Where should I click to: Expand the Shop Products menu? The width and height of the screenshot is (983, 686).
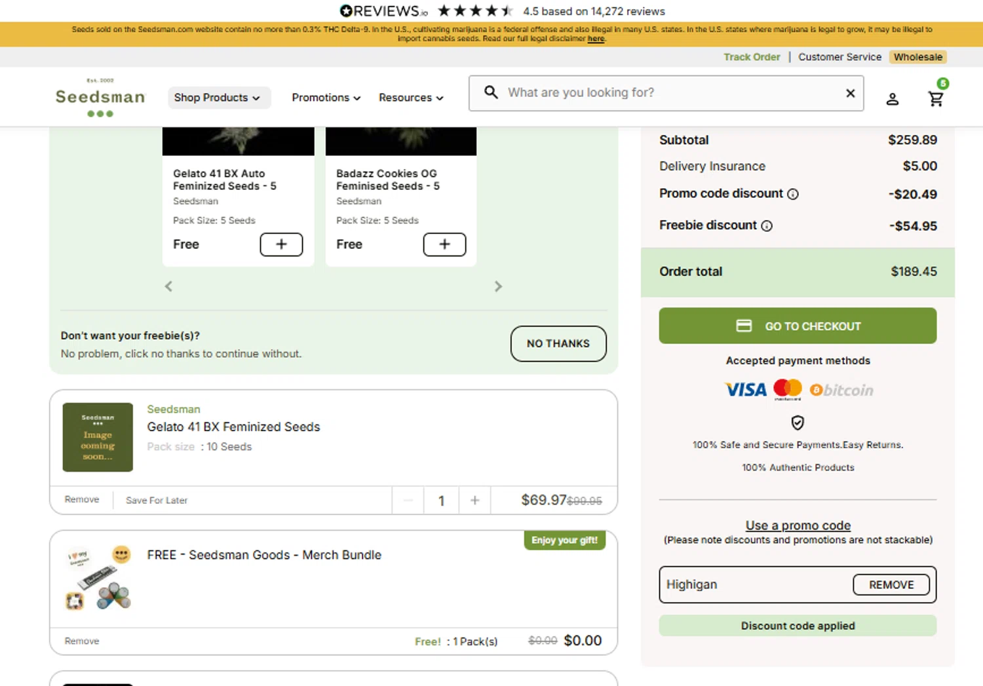pyautogui.click(x=219, y=98)
